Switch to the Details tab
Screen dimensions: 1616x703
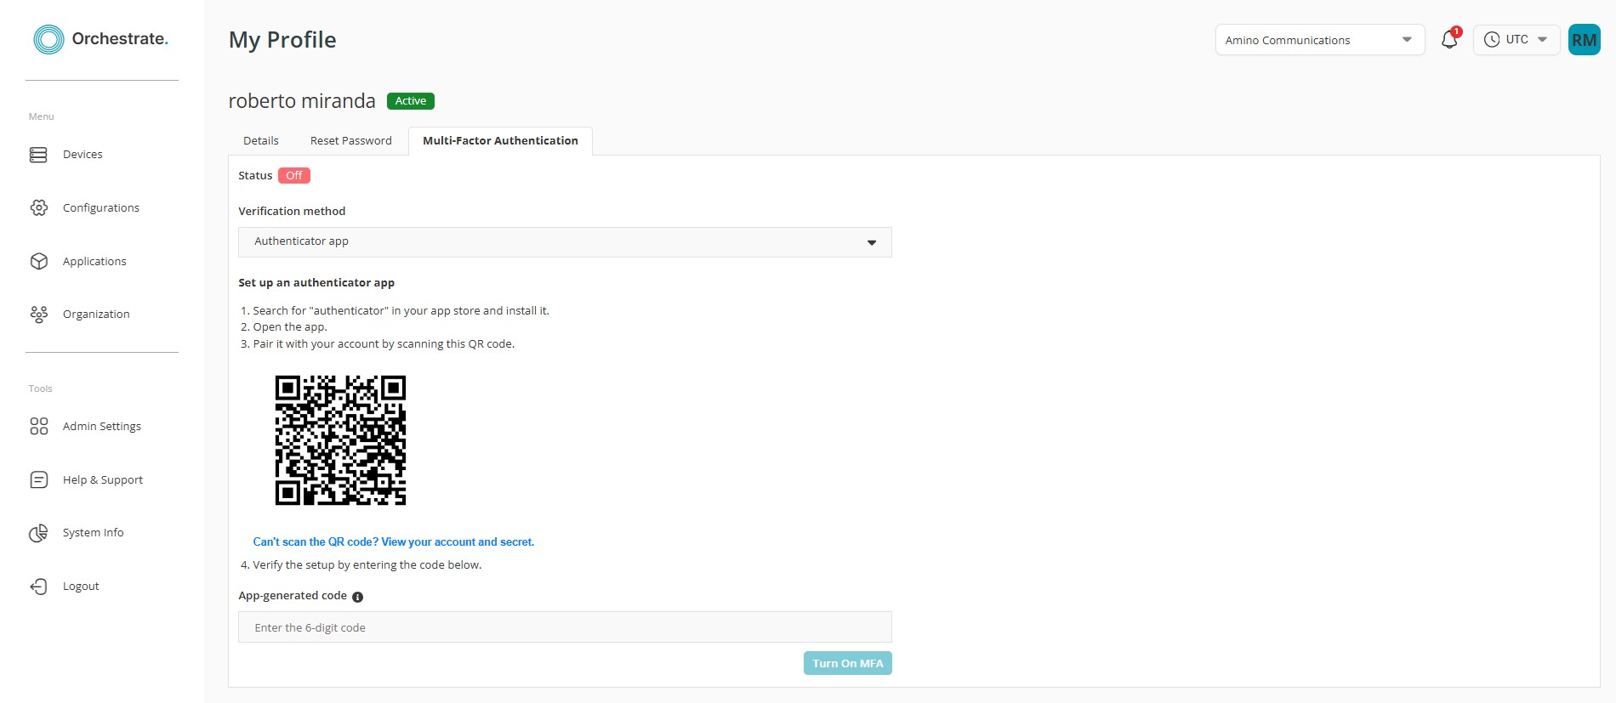261,141
